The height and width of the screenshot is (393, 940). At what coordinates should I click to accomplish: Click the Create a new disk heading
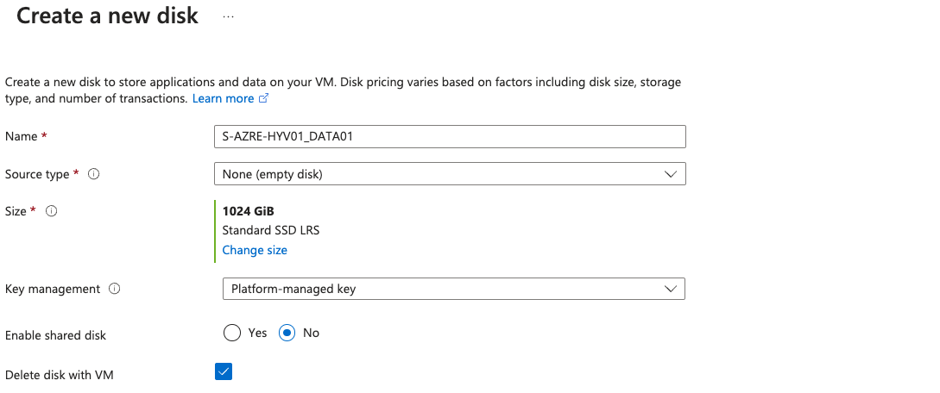coord(107,16)
